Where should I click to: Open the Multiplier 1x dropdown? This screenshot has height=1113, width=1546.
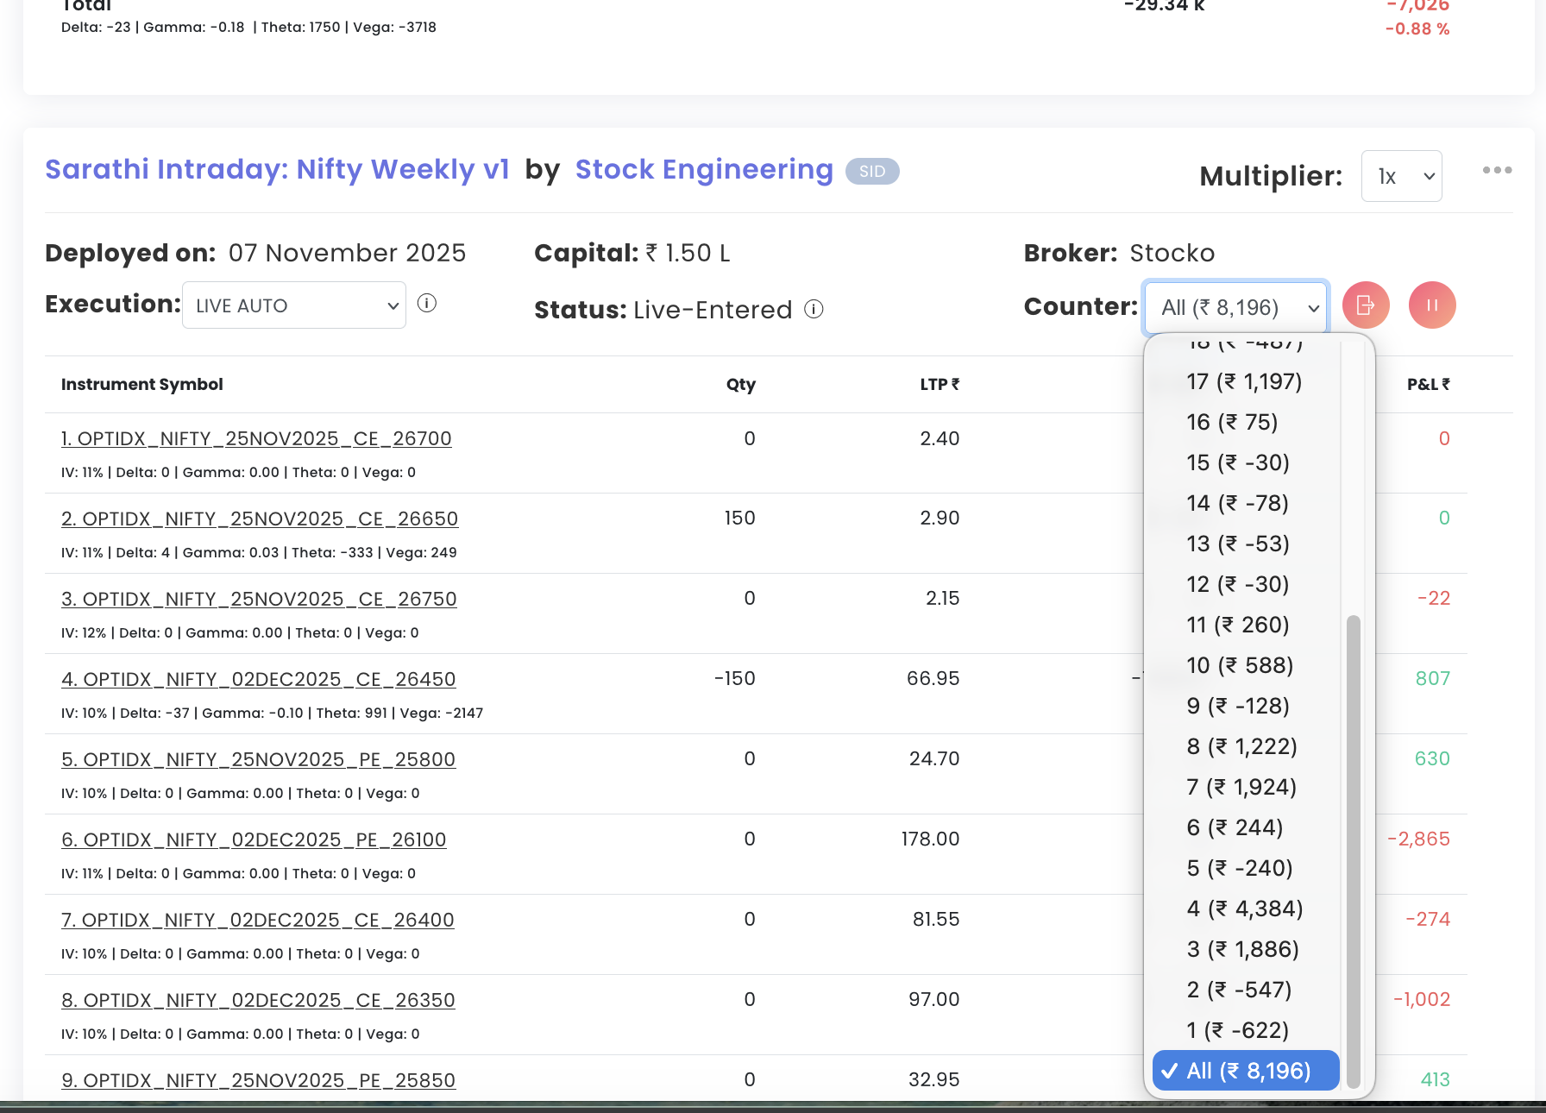click(x=1401, y=176)
